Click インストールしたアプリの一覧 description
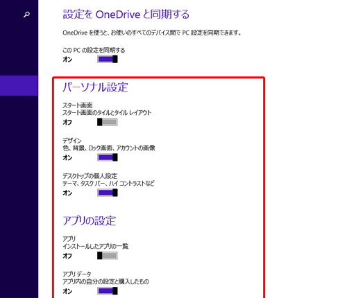This screenshot has width=347, height=298. pos(96,246)
